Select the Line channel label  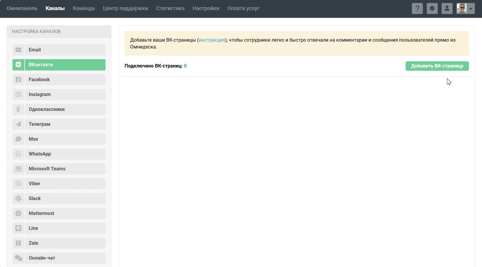(x=33, y=228)
